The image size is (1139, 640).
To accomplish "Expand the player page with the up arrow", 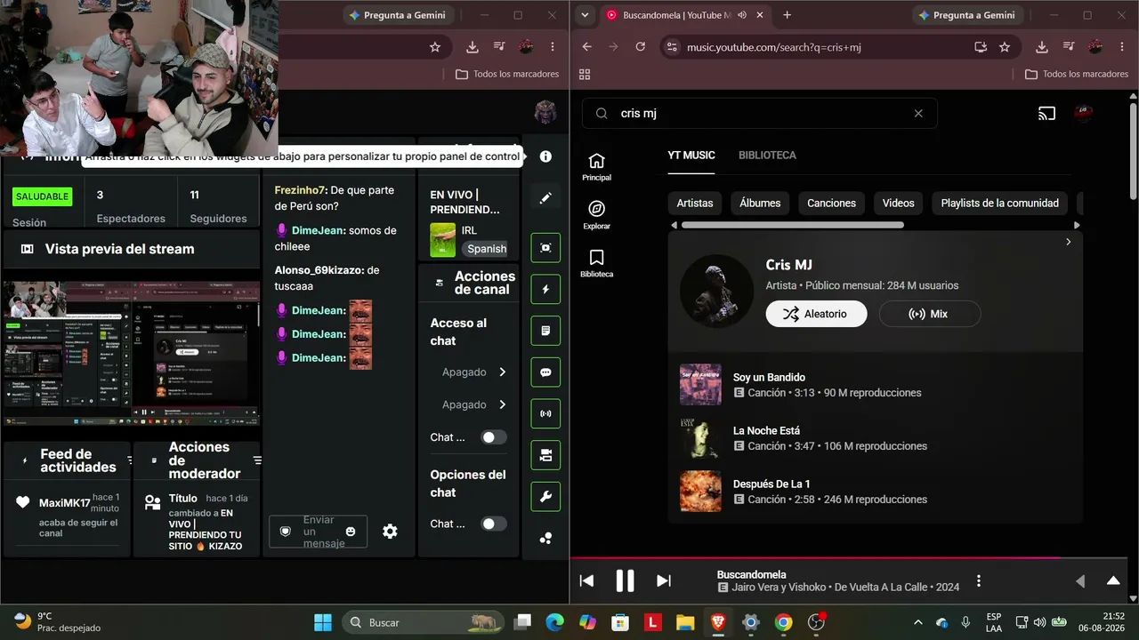I will click(1113, 581).
